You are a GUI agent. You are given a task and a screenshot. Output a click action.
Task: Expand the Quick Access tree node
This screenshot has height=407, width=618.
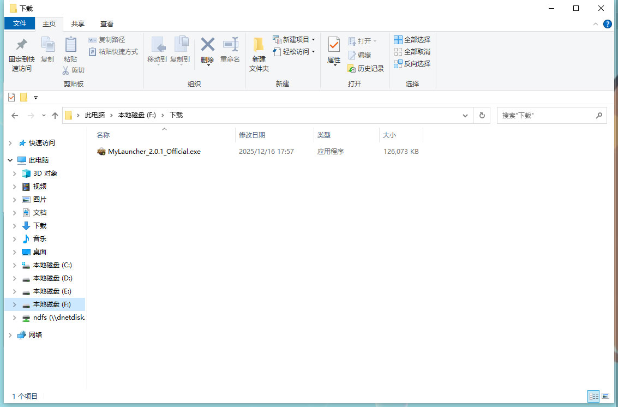pos(10,143)
